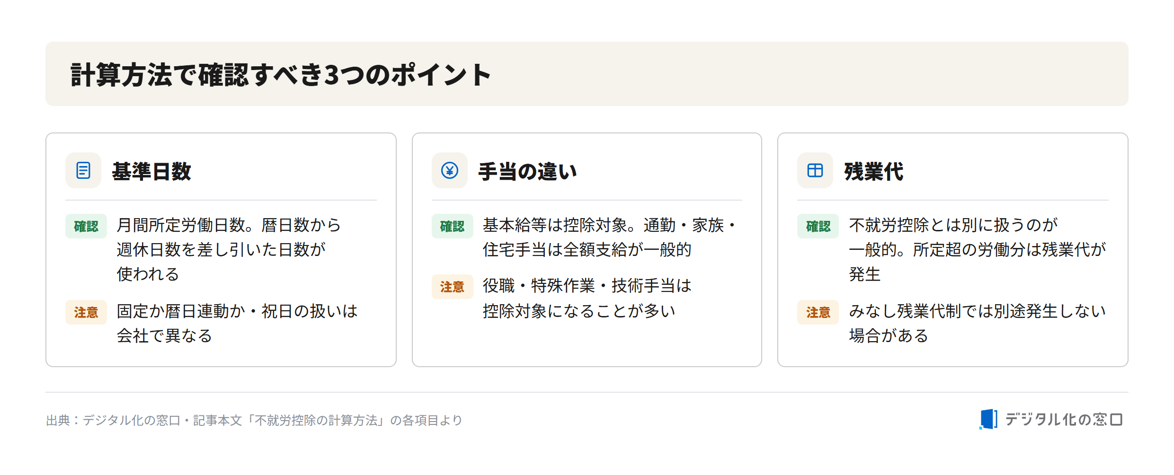
Task: Click text みなし残業代制では別途発生しない
Action: pos(978,311)
